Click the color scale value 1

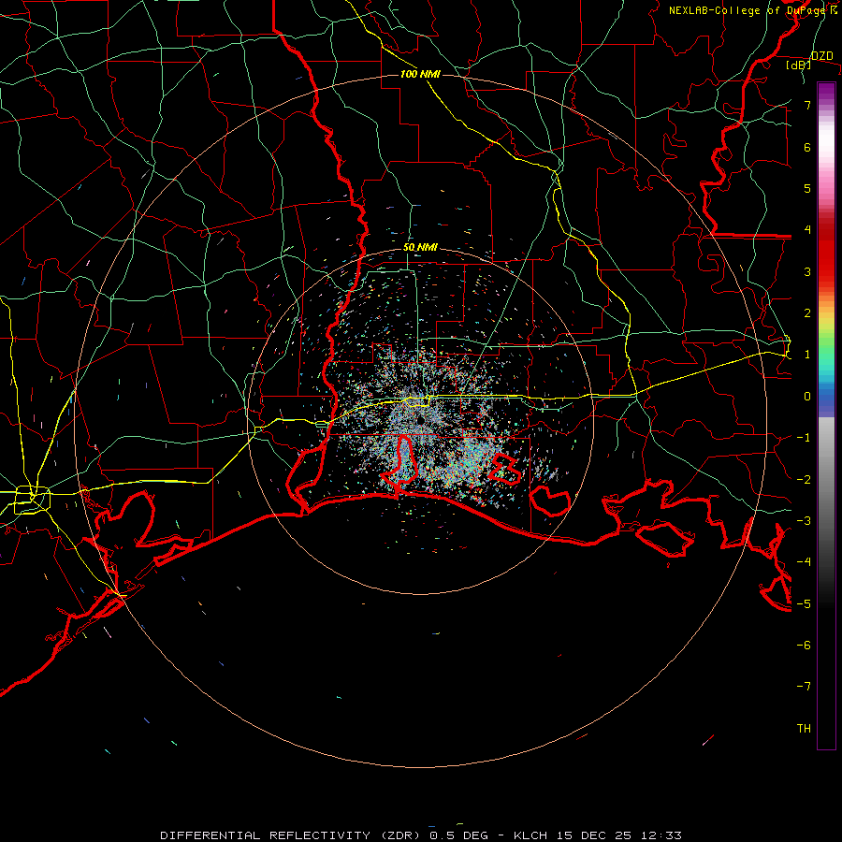tap(807, 355)
